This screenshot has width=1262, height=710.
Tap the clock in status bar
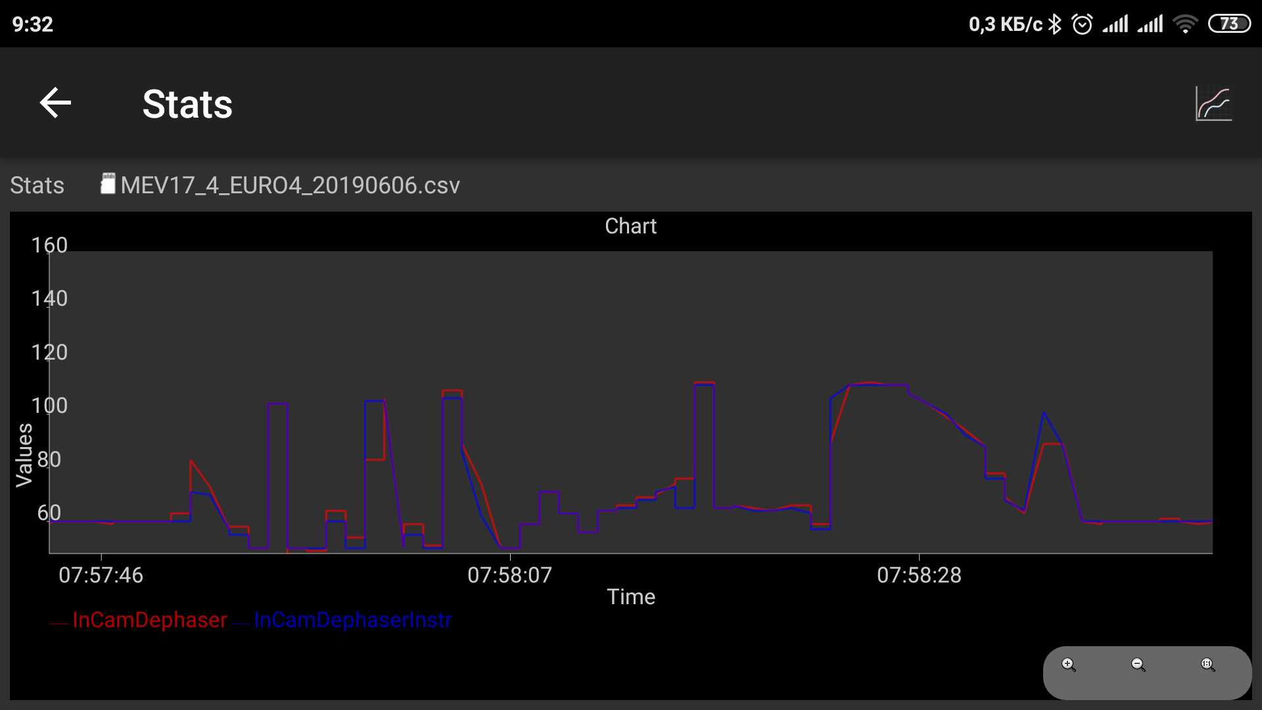32,24
